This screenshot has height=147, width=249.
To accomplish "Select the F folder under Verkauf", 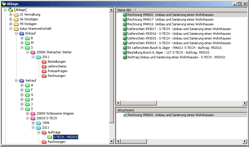I will (x=32, y=90).
